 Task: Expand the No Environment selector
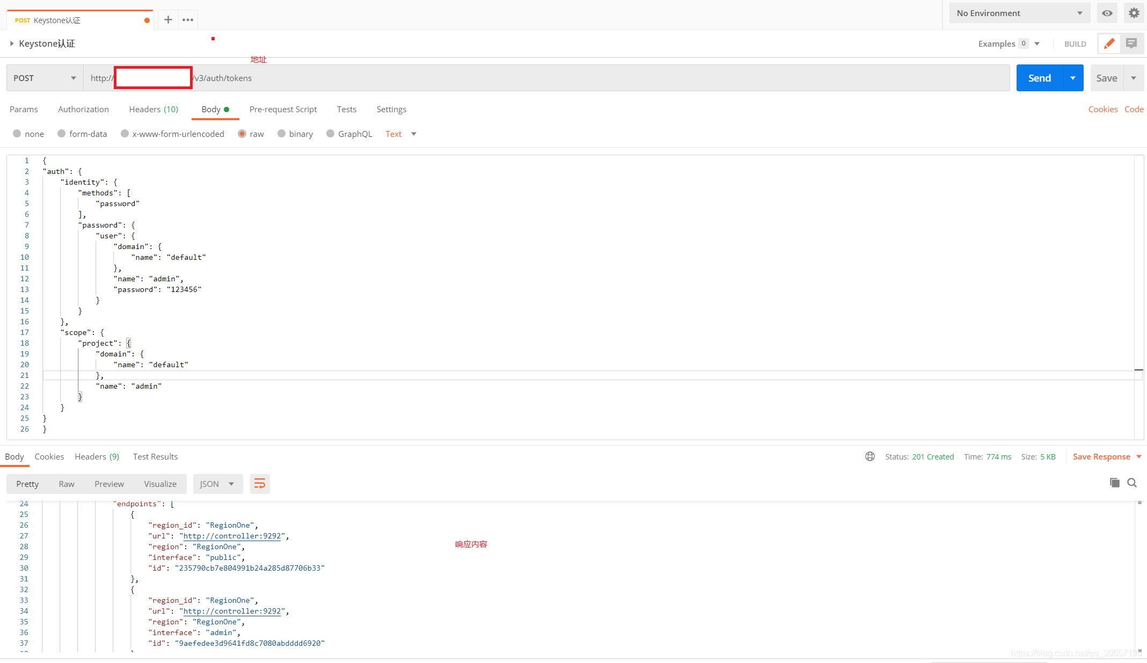click(x=1019, y=13)
